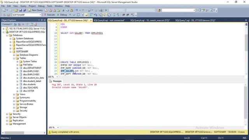Close the Object Explorer panel
The width and height of the screenshot is (249, 140).
[x=45, y=20]
